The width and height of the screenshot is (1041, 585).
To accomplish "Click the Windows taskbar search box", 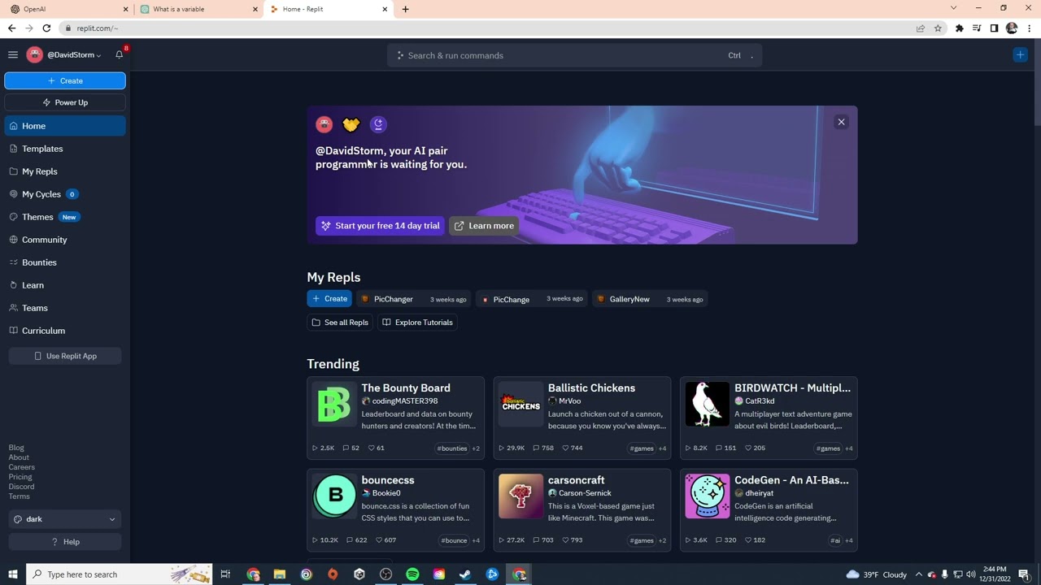I will coord(119,574).
